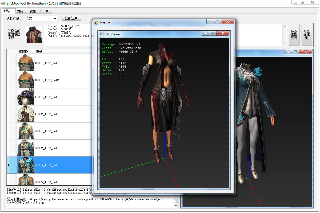The width and height of the screenshot is (320, 213).
Task: Maximize the Picture window
Action: pyautogui.click(x=218, y=22)
